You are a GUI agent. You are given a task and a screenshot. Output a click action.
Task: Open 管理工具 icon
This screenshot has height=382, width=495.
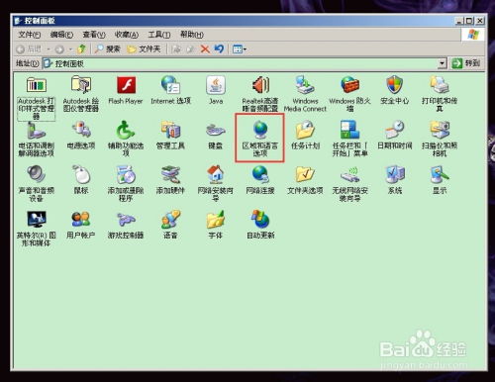click(x=170, y=130)
